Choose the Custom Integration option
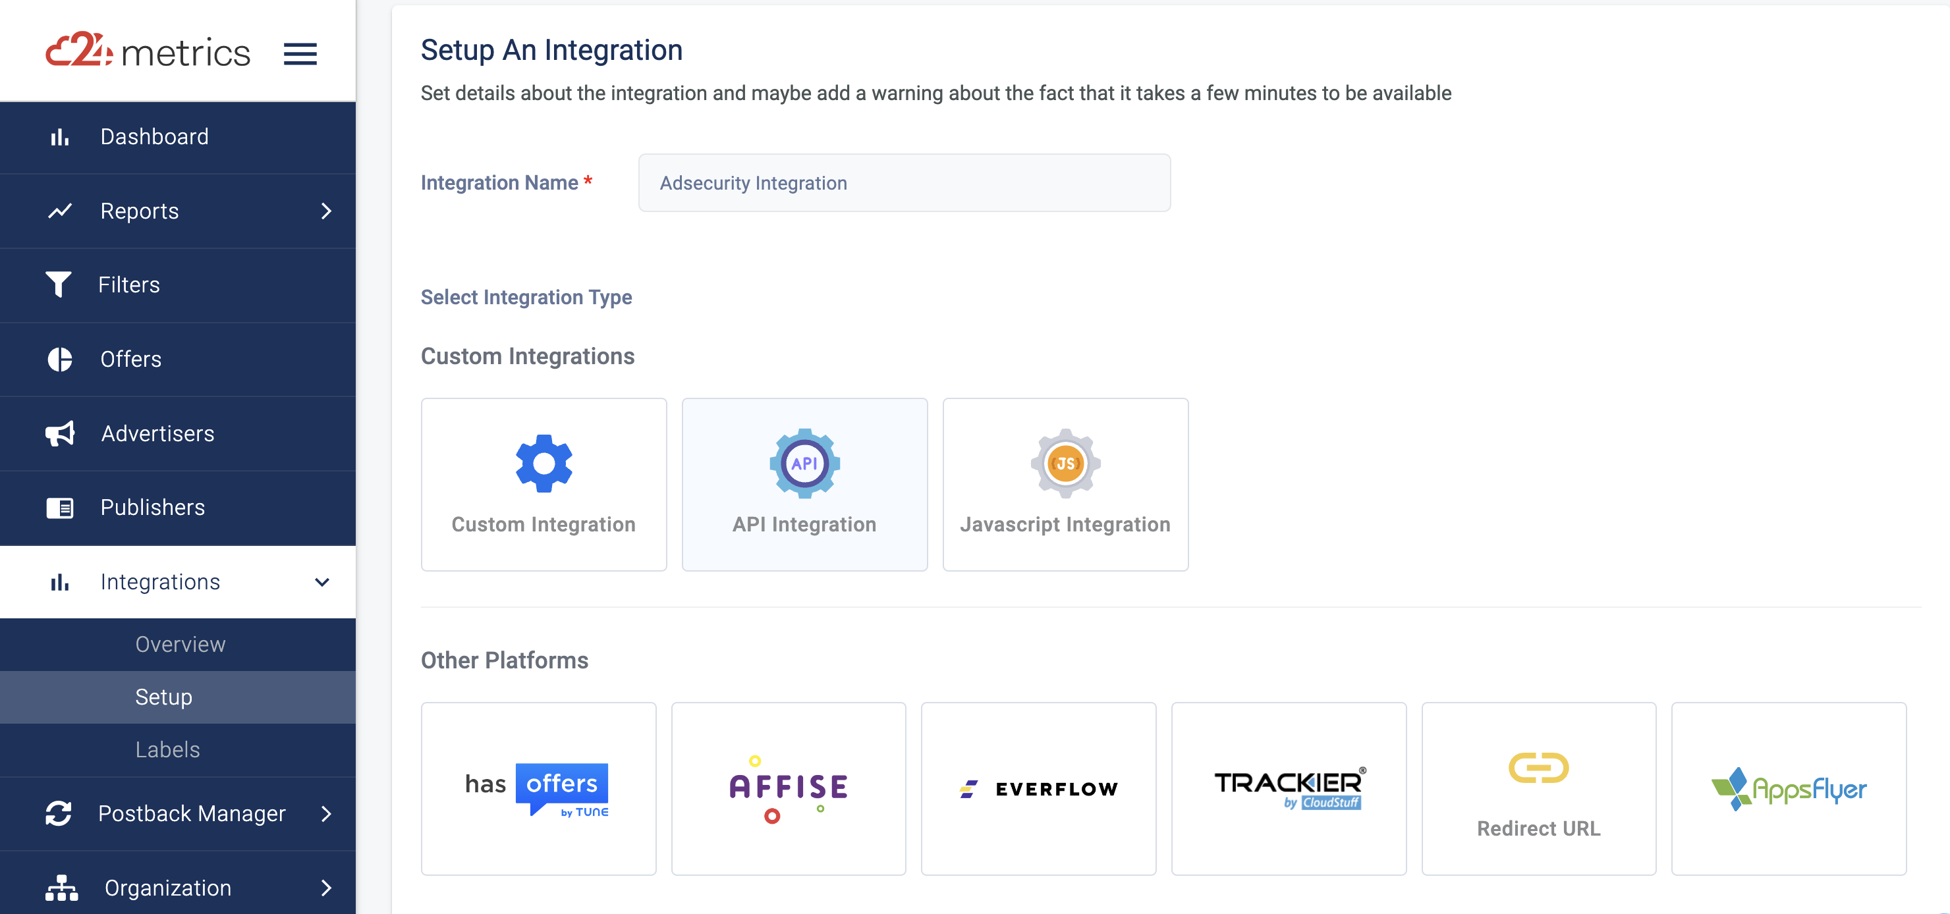Image resolution: width=1950 pixels, height=914 pixels. click(x=543, y=484)
